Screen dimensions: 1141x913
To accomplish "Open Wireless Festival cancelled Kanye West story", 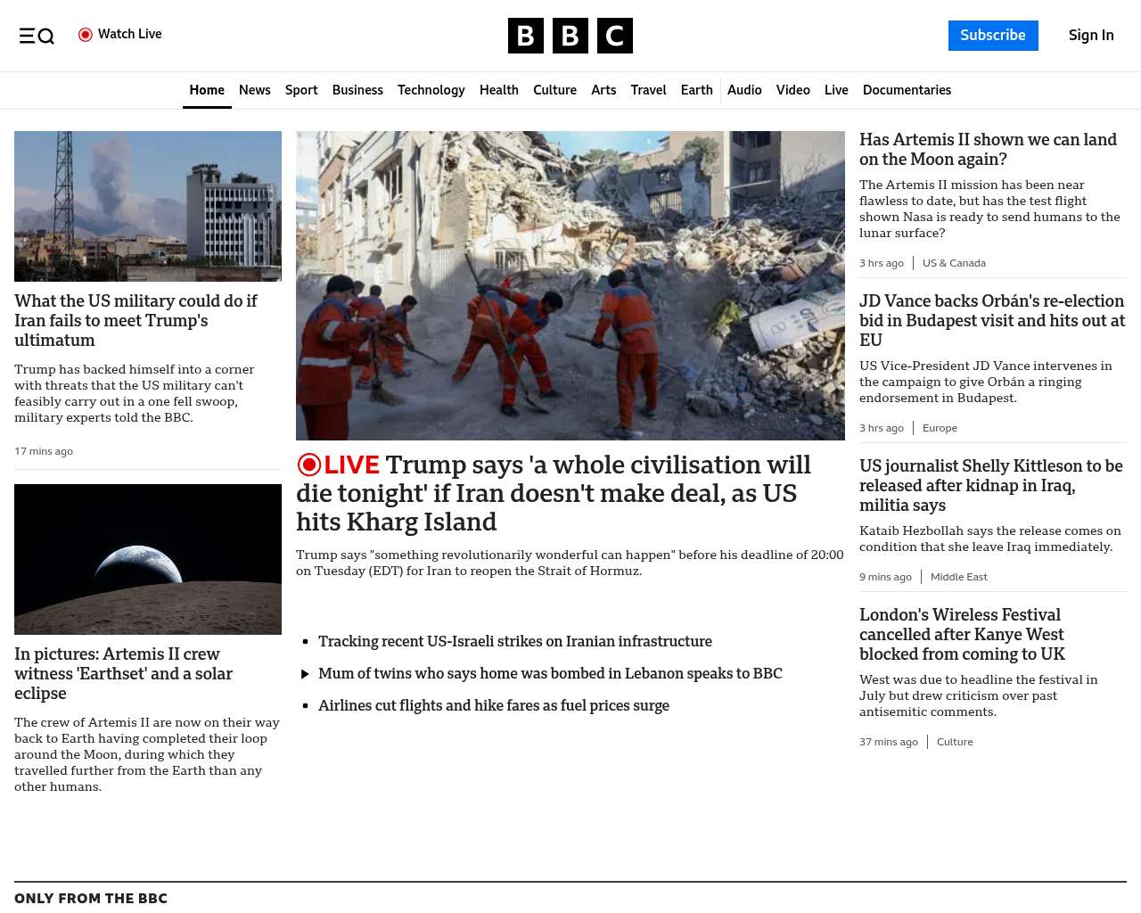I will pyautogui.click(x=962, y=634).
